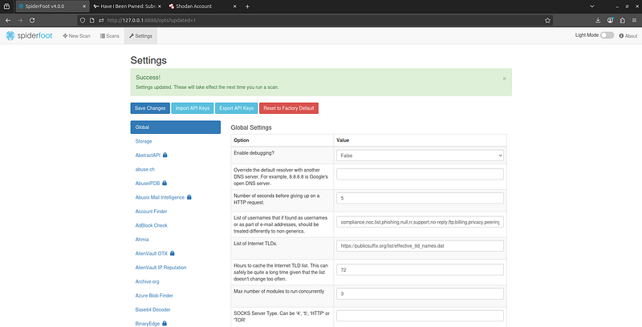This screenshot has height=327, width=642.
Task: Open a new browser tab
Action: click(247, 6)
